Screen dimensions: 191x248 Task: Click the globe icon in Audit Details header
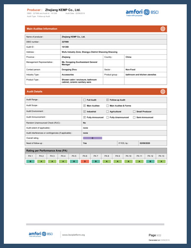pyautogui.click(x=163, y=92)
